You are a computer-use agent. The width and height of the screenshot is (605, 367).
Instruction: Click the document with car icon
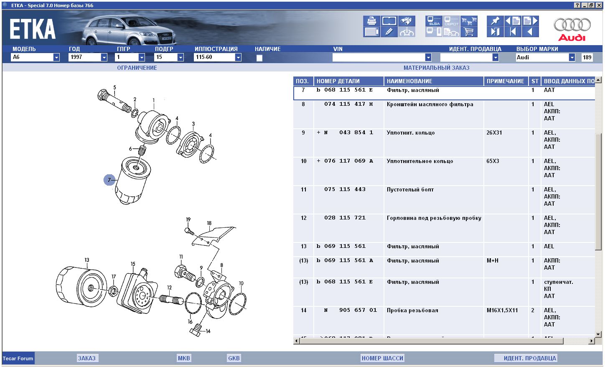[451, 32]
